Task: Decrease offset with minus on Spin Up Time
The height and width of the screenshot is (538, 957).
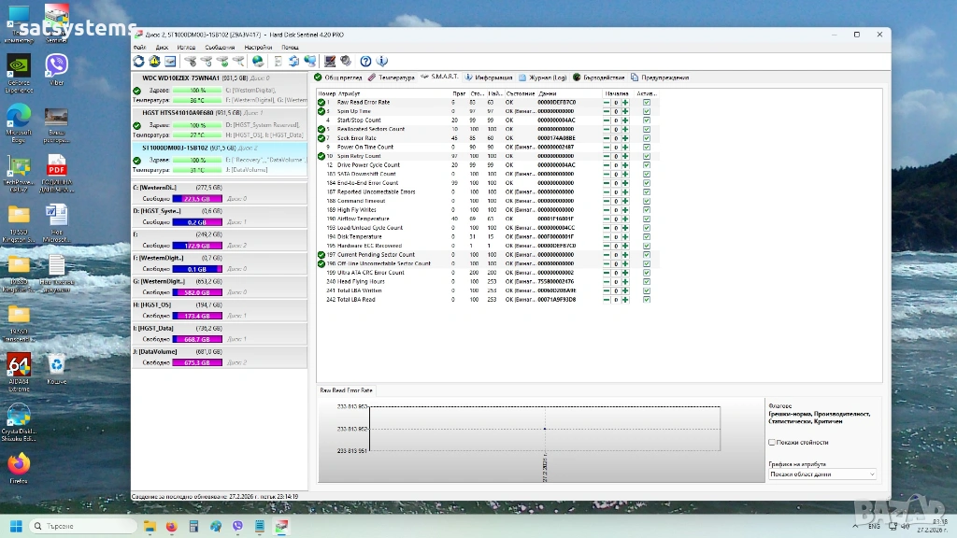Action: tap(607, 111)
